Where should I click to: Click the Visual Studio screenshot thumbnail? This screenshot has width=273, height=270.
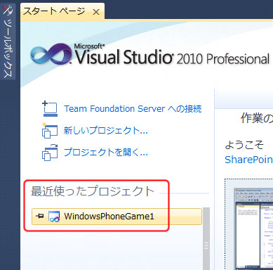click(x=253, y=228)
